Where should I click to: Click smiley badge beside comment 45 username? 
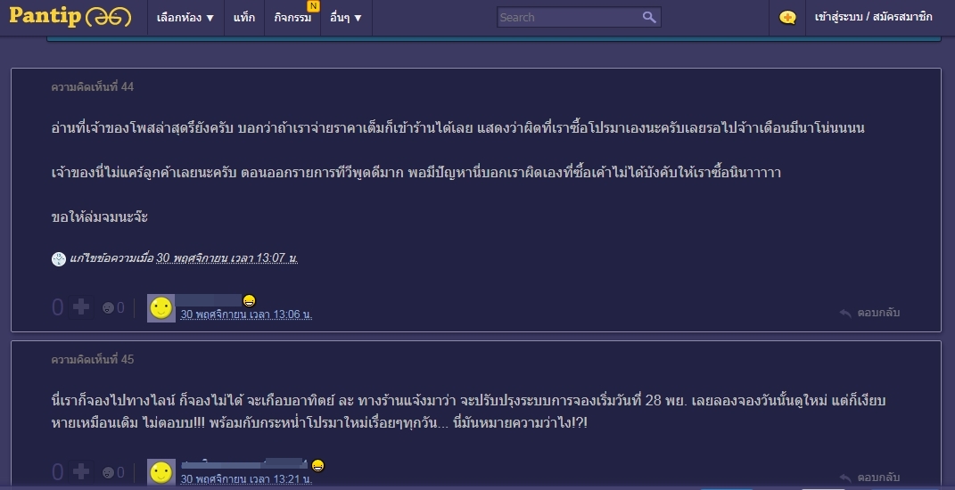[317, 466]
